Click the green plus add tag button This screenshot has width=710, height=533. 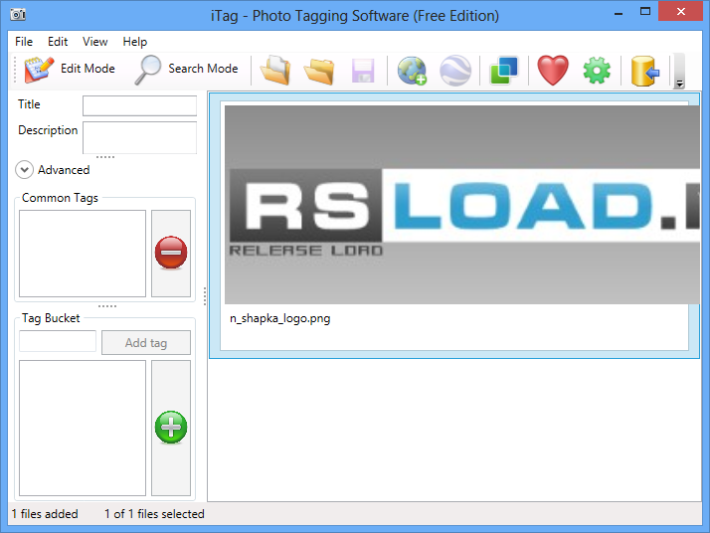point(171,428)
